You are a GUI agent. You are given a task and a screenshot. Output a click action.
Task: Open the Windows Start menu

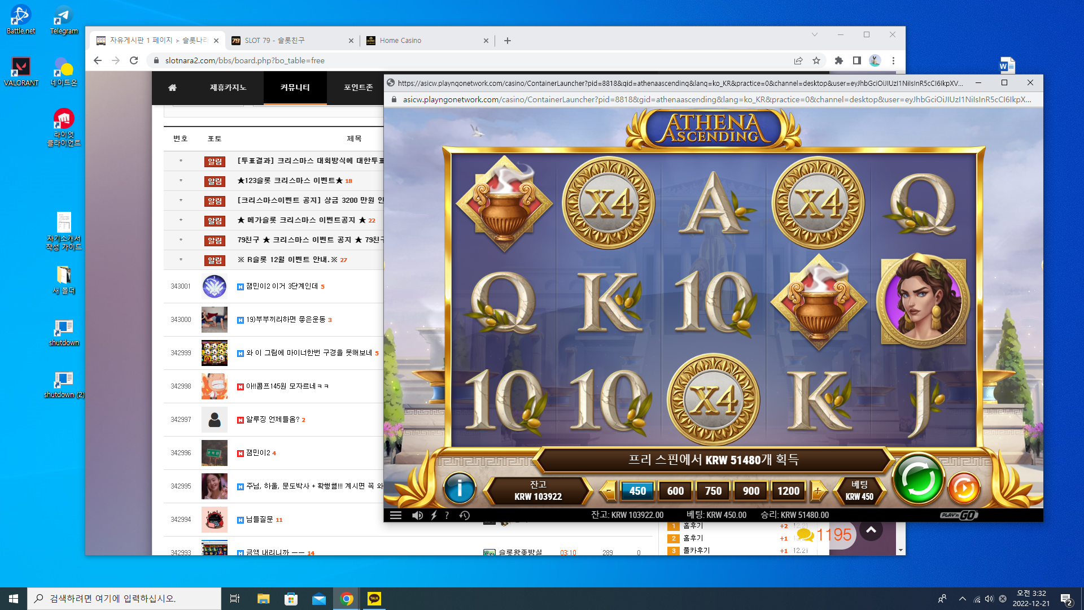pyautogui.click(x=14, y=599)
